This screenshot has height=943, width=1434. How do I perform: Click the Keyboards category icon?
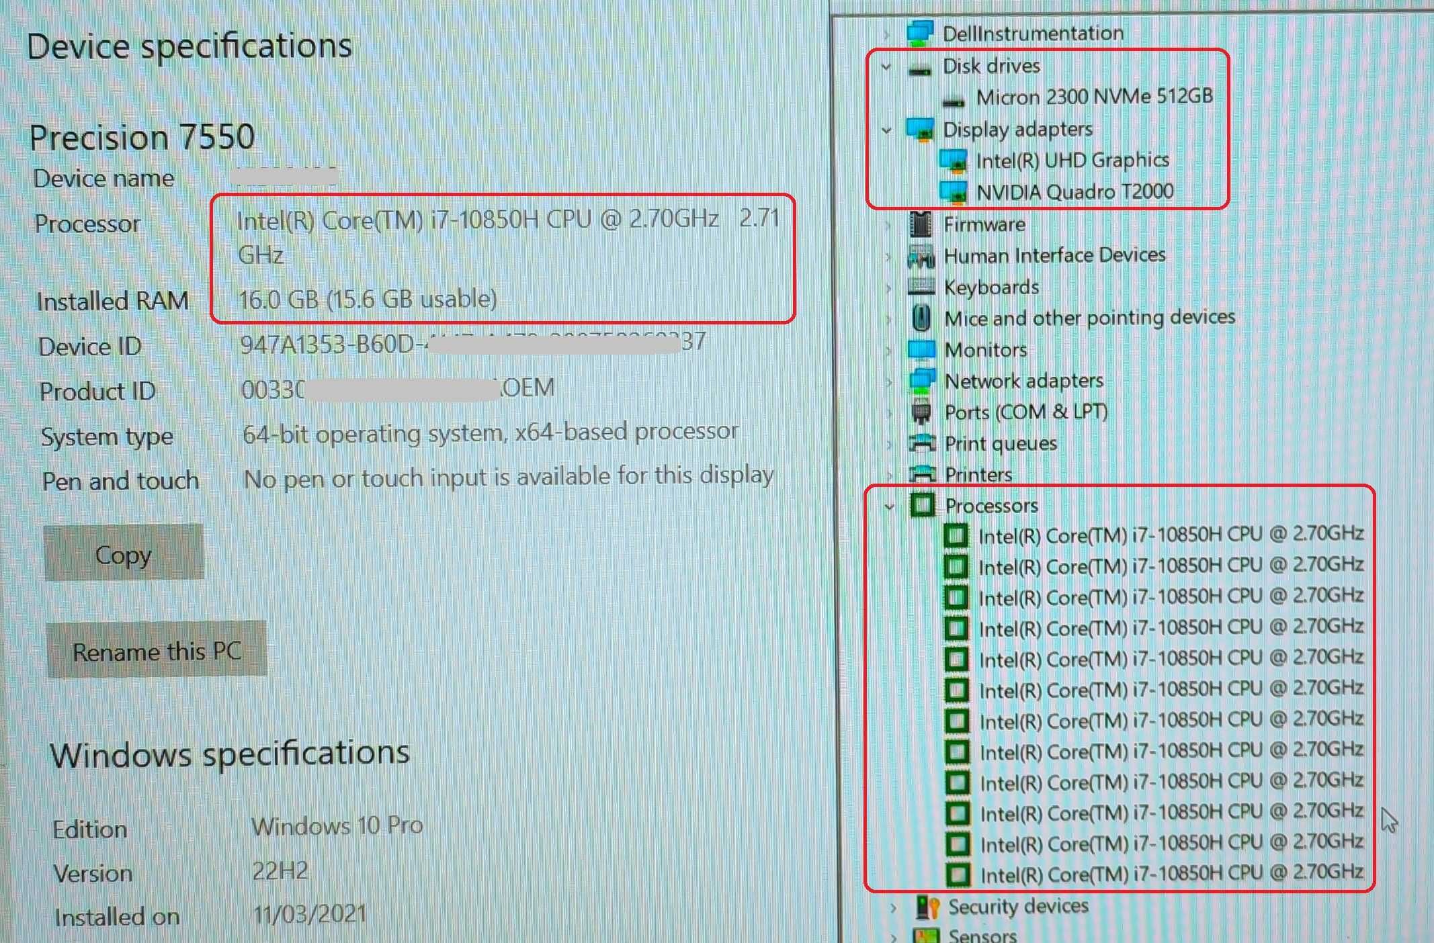click(921, 287)
